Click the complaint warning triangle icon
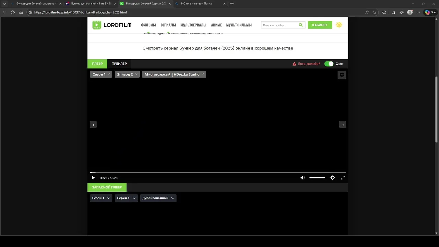 pos(294,64)
